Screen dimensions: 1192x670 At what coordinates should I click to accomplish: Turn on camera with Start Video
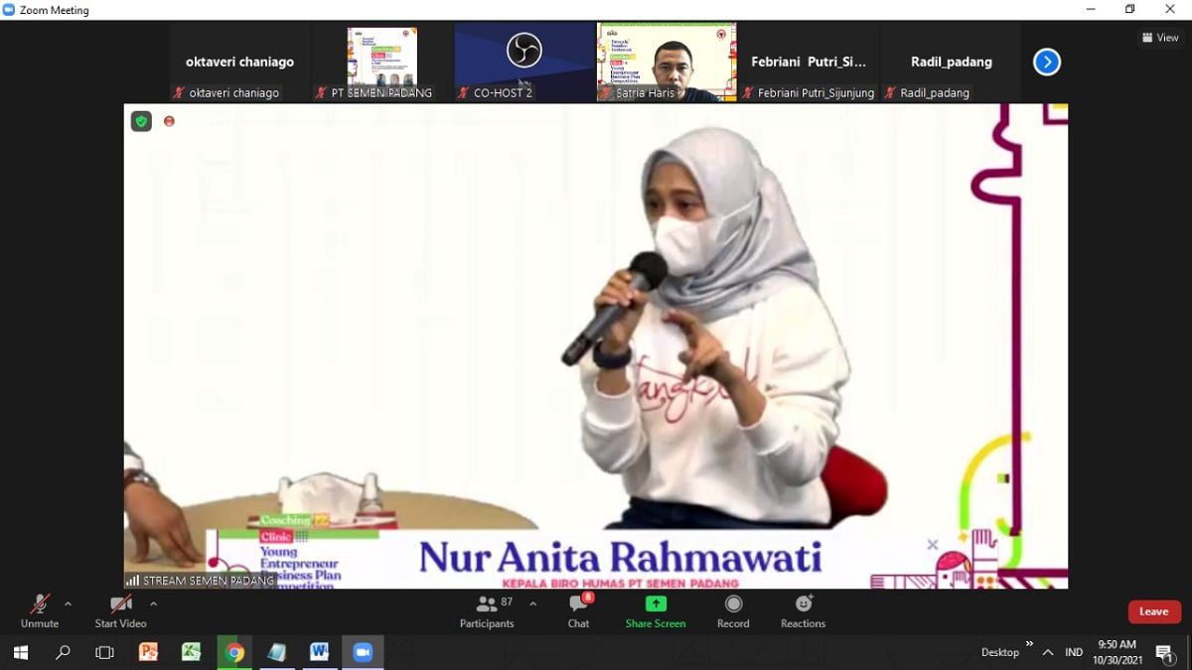coord(120,603)
